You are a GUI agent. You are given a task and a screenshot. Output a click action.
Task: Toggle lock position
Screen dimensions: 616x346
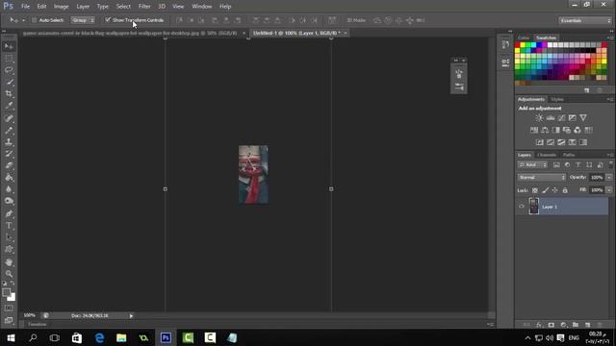coord(554,190)
